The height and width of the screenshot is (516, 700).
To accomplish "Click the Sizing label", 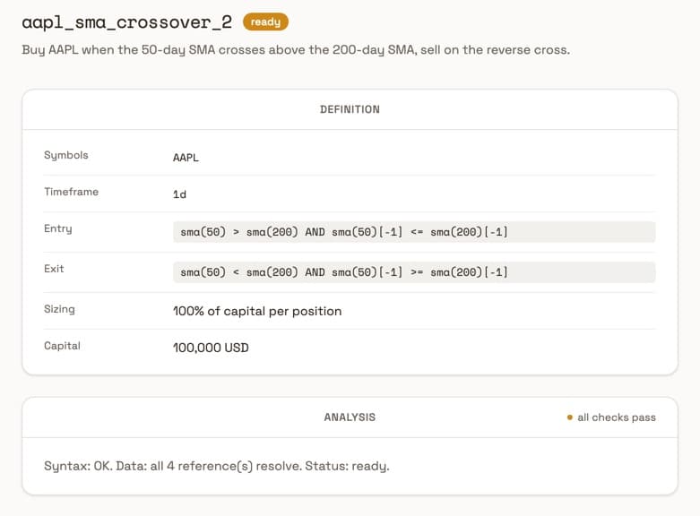I will [x=59, y=309].
